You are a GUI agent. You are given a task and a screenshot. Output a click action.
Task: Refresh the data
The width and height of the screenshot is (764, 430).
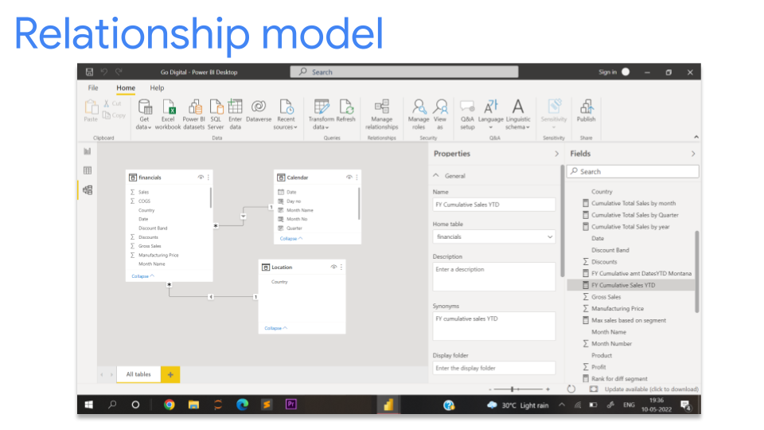tap(346, 111)
